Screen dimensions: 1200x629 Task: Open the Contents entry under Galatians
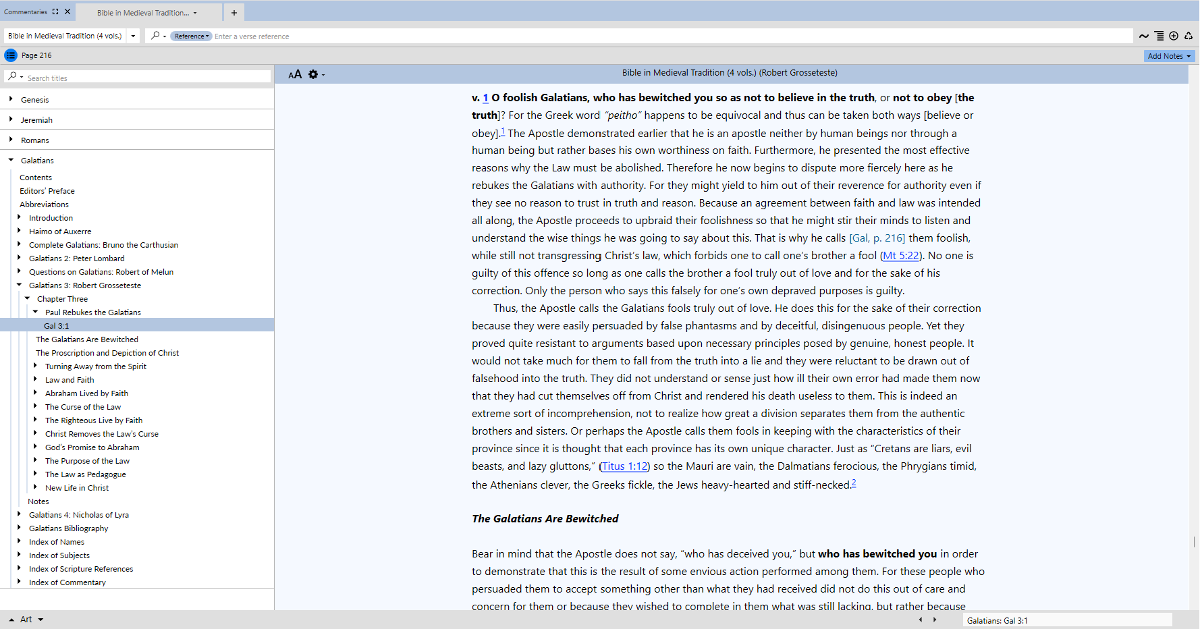[x=36, y=177]
